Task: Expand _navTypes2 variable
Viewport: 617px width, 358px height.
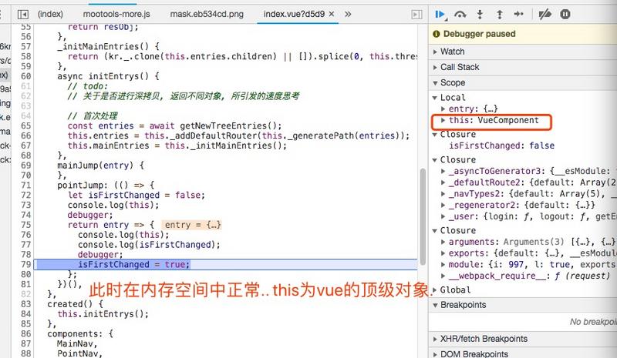Action: click(x=443, y=194)
